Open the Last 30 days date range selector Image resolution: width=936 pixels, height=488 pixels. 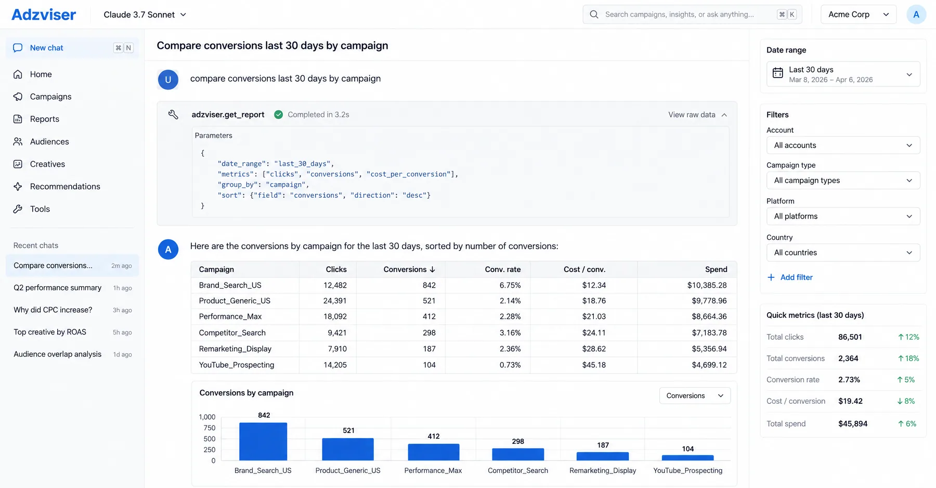coord(843,74)
